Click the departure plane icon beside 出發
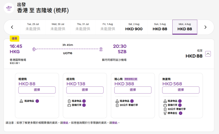Viewport: 219px width, 134px height. (9, 8)
